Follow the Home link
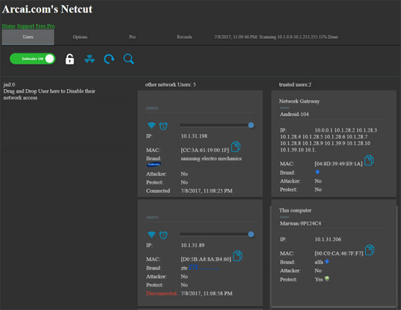Viewport: 401px width, 310px height. point(9,26)
